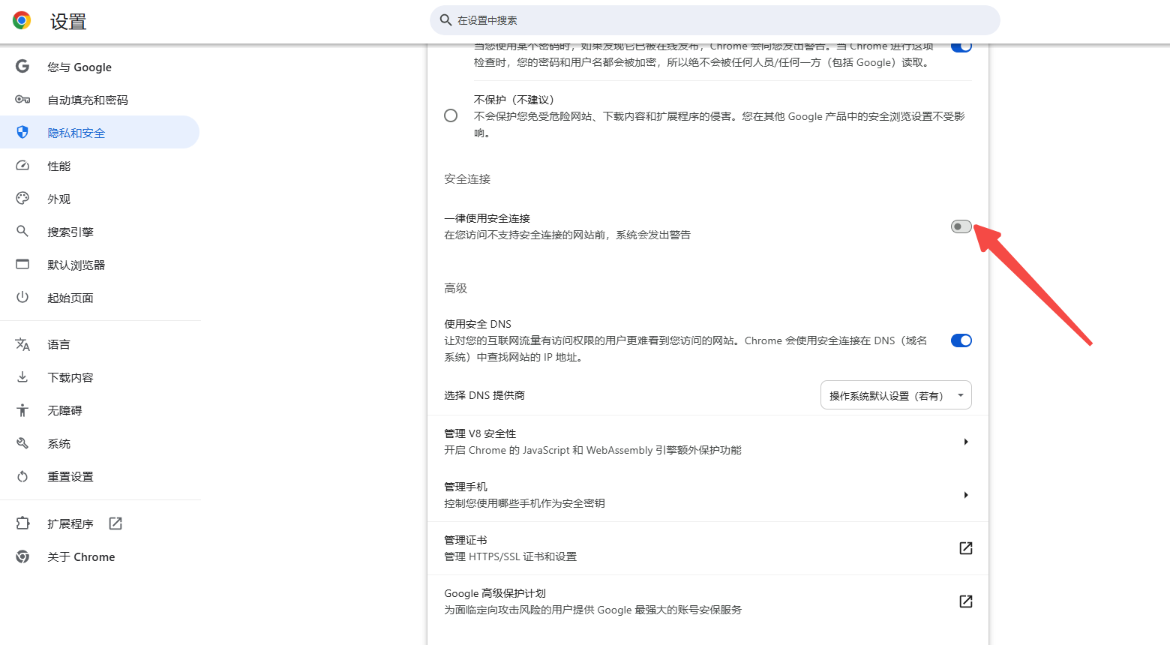
Task: Click the Google 高级保护计划 row title
Action: point(495,593)
